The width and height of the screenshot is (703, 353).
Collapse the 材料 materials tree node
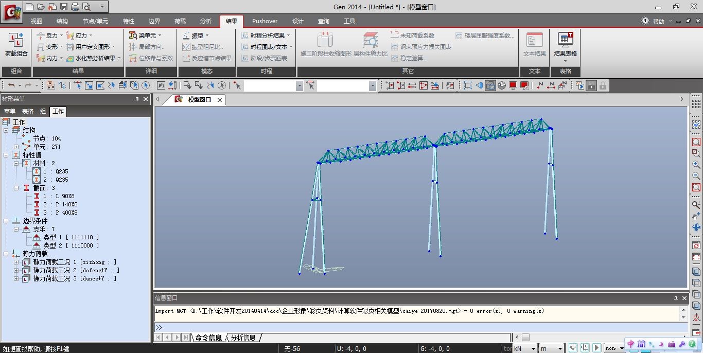16,163
